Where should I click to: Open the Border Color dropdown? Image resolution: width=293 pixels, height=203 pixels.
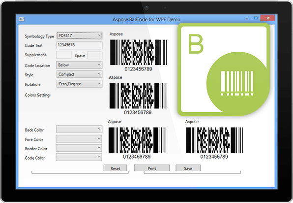point(79,148)
